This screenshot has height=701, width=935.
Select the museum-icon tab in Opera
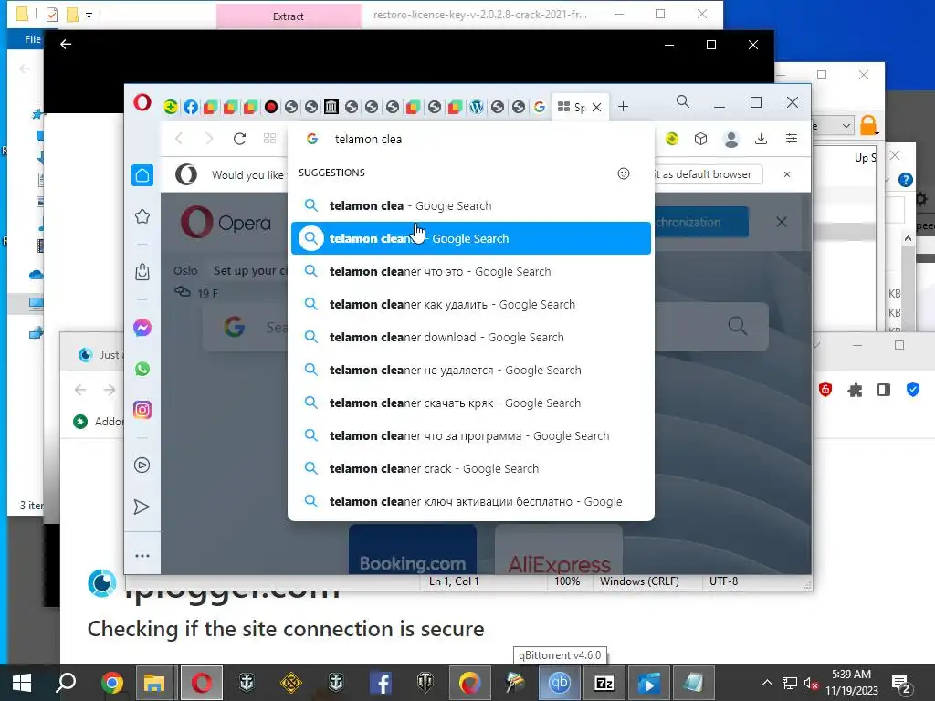pyautogui.click(x=331, y=107)
